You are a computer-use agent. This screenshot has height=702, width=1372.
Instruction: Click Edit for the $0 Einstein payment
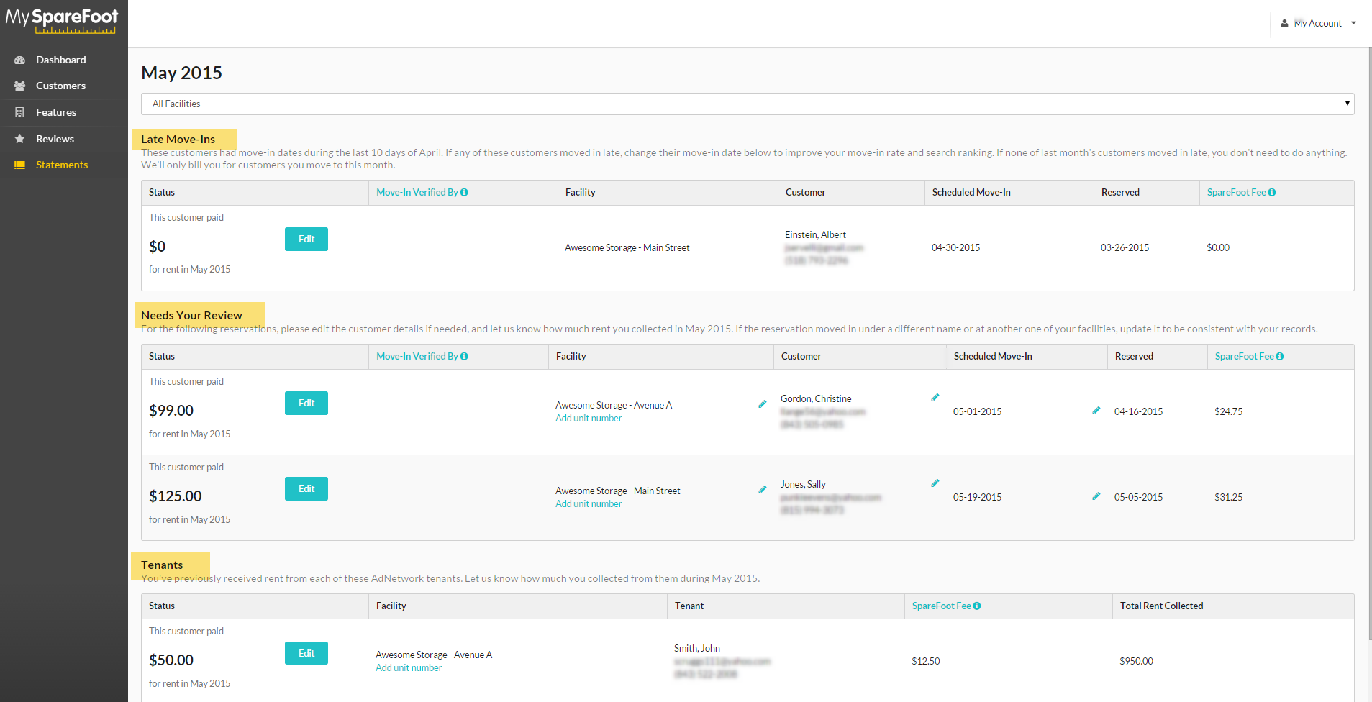pyautogui.click(x=306, y=240)
